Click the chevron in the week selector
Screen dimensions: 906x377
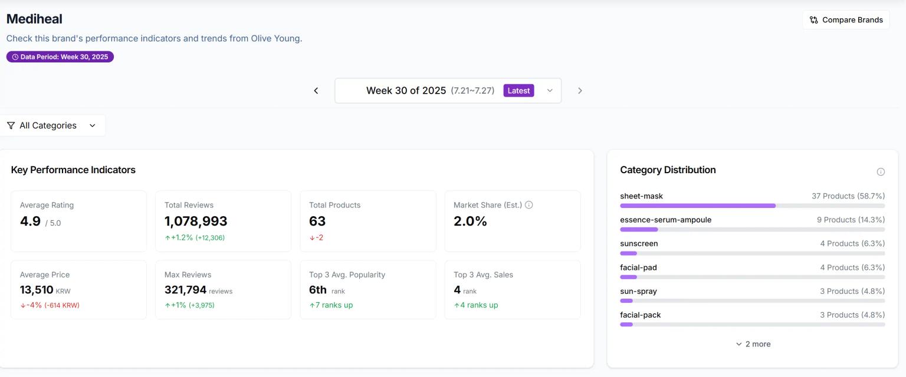[x=550, y=91]
